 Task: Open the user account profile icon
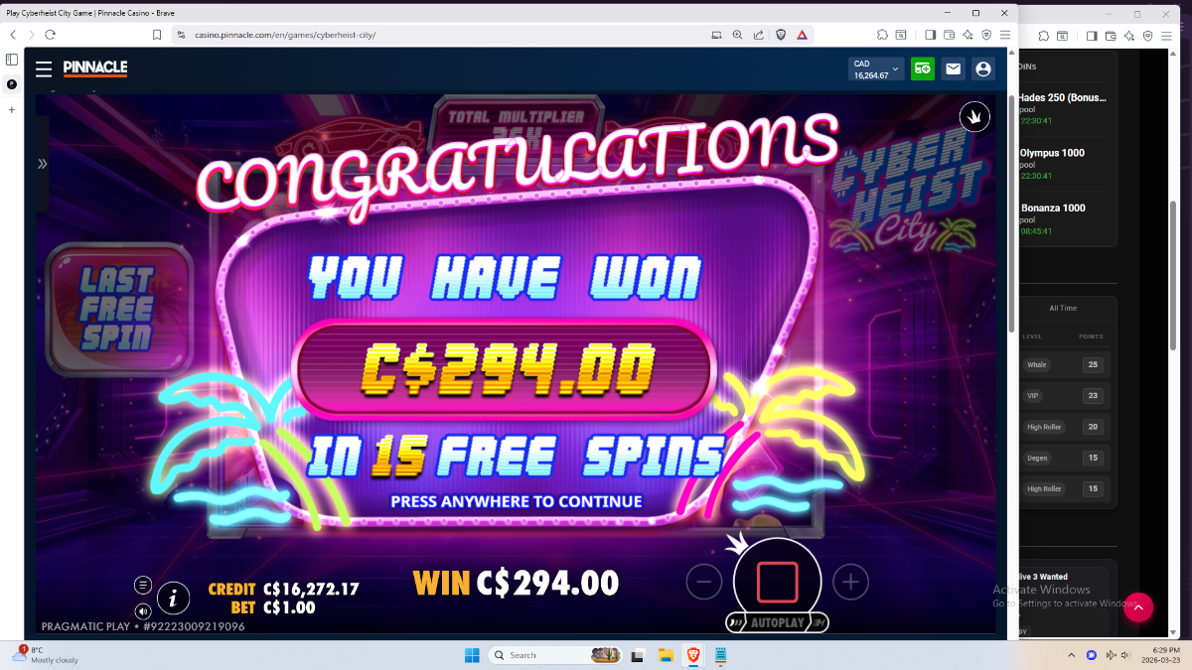pos(983,68)
